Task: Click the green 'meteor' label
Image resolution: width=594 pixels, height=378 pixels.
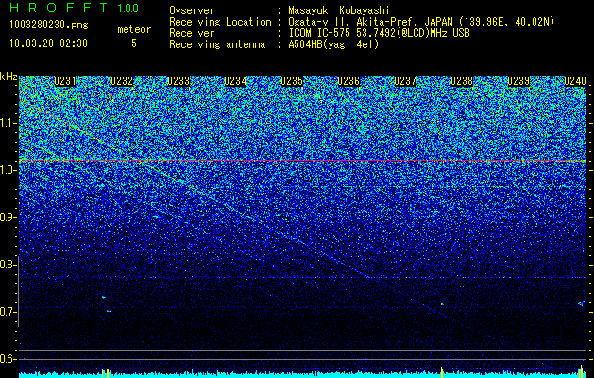Action: pos(134,29)
